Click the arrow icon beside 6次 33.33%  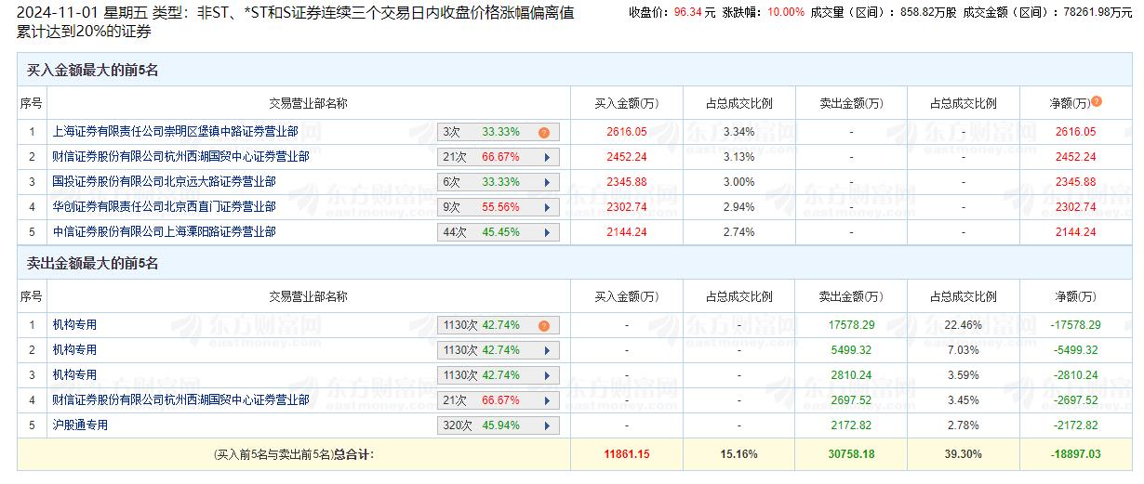tap(547, 183)
